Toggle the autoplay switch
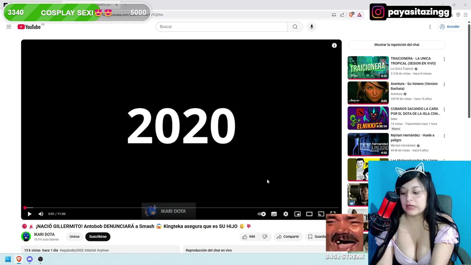 coord(262,214)
